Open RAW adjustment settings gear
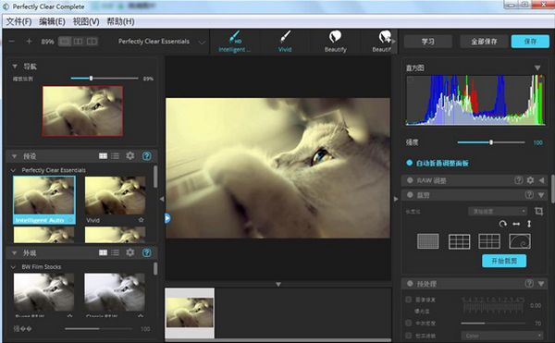The height and width of the screenshot is (343, 555). pos(530,180)
